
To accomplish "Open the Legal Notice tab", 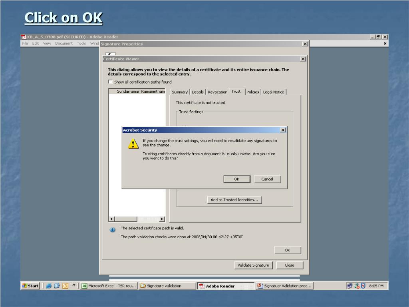I will 273,92.
